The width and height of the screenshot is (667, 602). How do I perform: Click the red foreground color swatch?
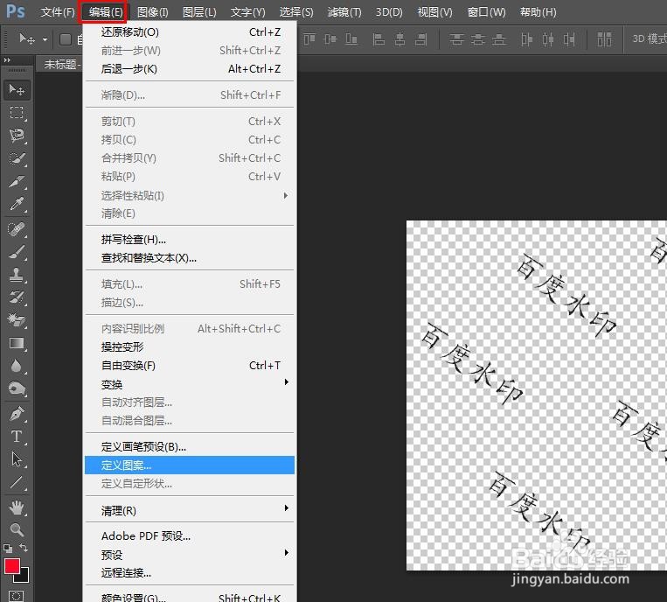11,566
